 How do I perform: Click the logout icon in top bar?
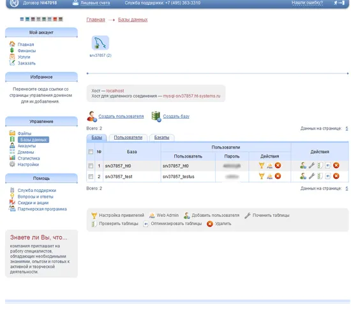pos(339,3)
